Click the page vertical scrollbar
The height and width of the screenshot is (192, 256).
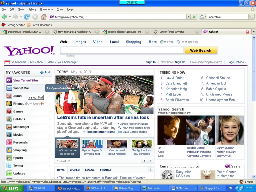click(x=254, y=107)
